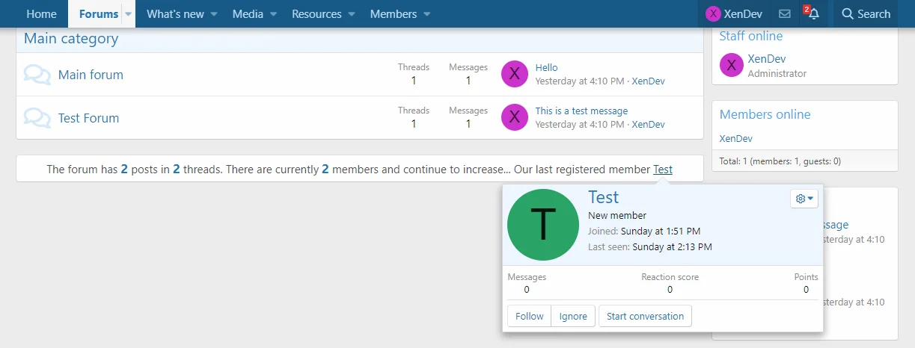Open the Main category heading link
The width and height of the screenshot is (915, 348).
(71, 39)
